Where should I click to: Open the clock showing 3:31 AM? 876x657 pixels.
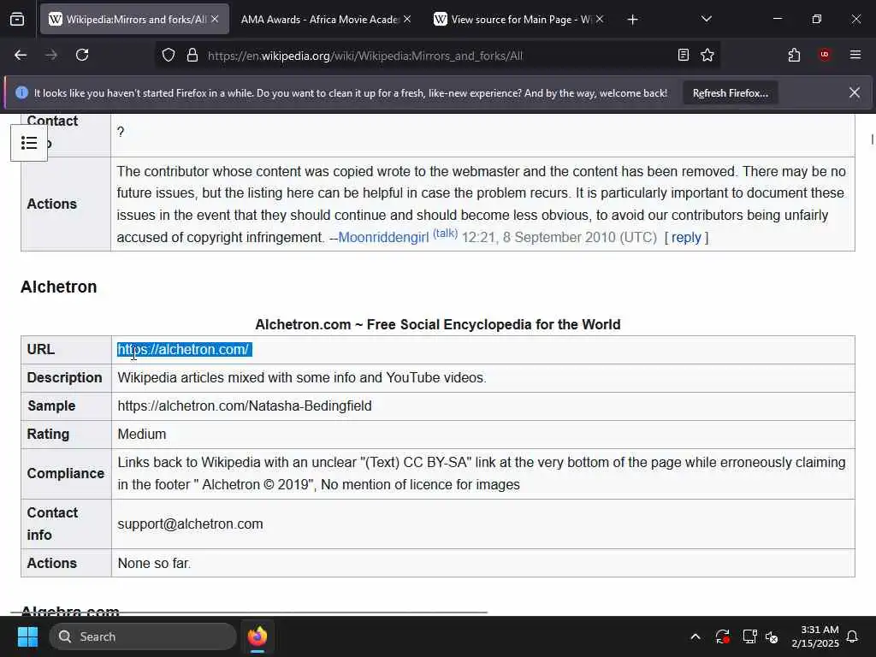coord(815,636)
